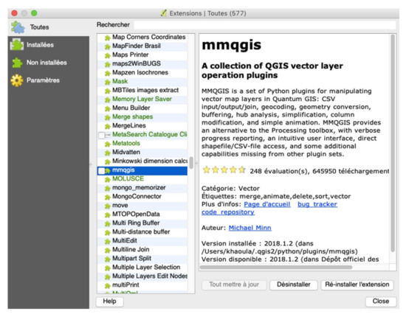Click plugin icon beside Map Corners Coordinates
The height and width of the screenshot is (314, 406).
coord(108,38)
